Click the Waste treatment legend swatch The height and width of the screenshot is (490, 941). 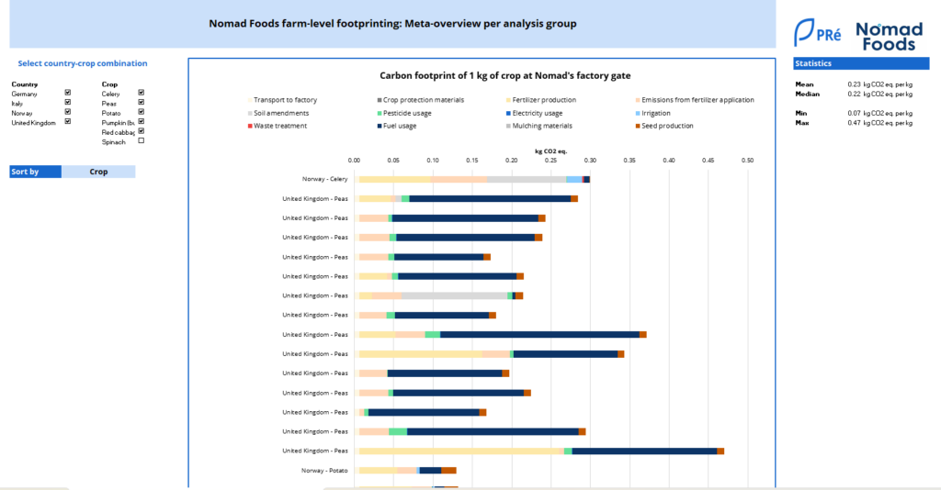pos(250,126)
